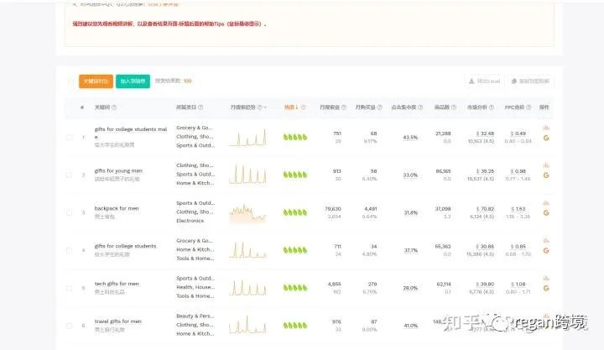Tick checkbox for travel gifts for men
Image resolution: width=604 pixels, height=350 pixels.
(x=70, y=326)
